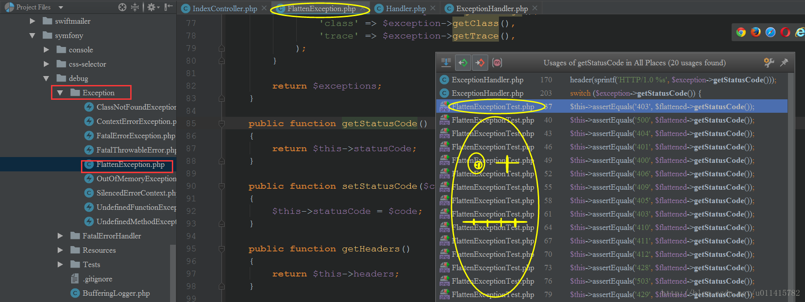Expand the Tests folder arrow
The image size is (805, 302).
(60, 264)
